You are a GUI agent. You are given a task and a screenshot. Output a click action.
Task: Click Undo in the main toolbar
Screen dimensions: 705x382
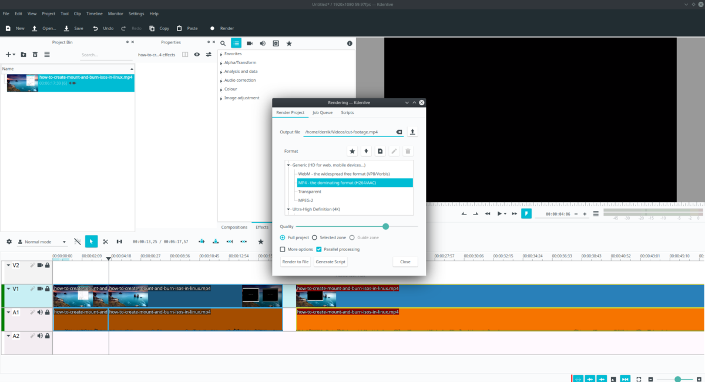(103, 28)
